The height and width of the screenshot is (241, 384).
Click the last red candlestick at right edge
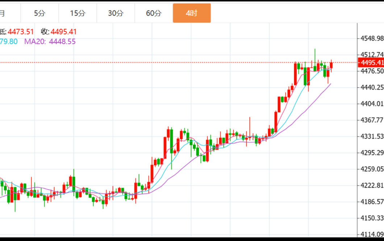(331, 65)
